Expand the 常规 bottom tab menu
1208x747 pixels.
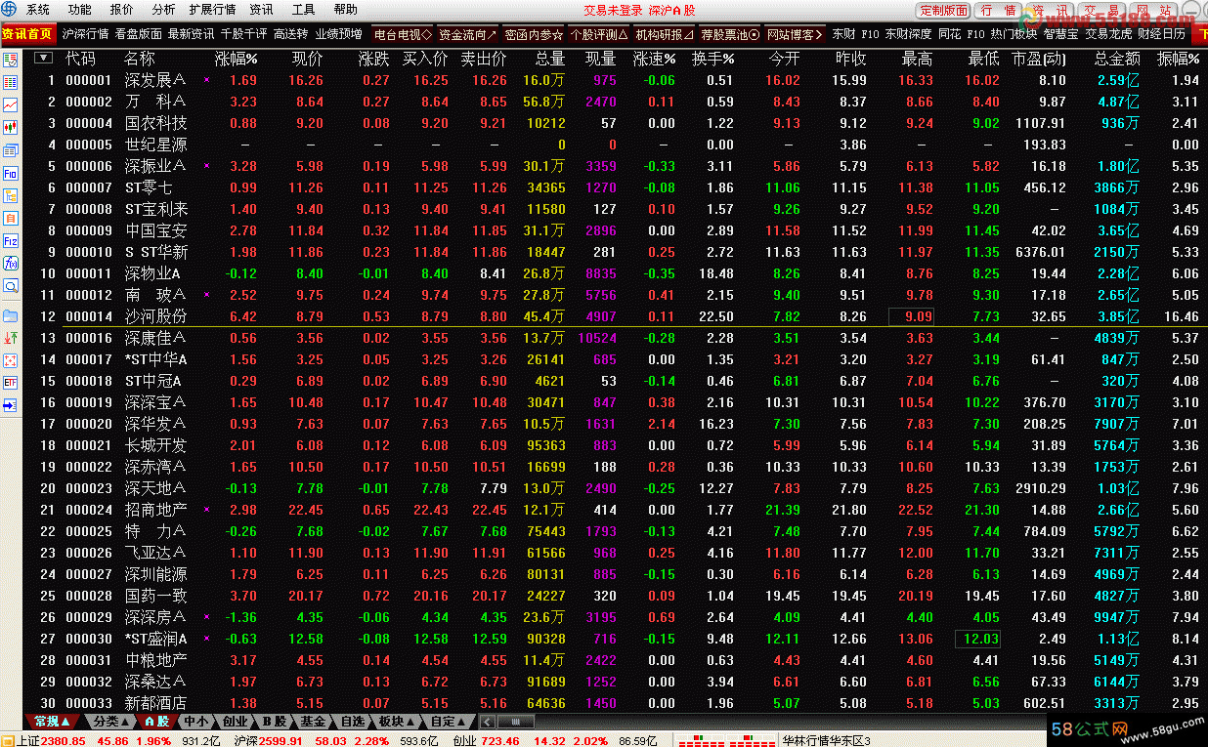53,722
